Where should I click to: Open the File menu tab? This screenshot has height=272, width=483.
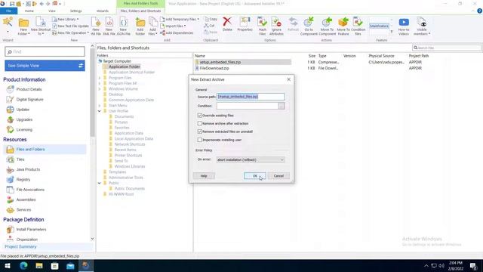8,11
